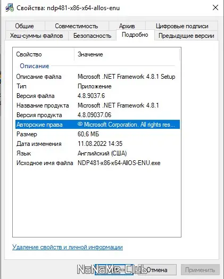
Task: Switch to the Общие tab
Action: point(24,26)
